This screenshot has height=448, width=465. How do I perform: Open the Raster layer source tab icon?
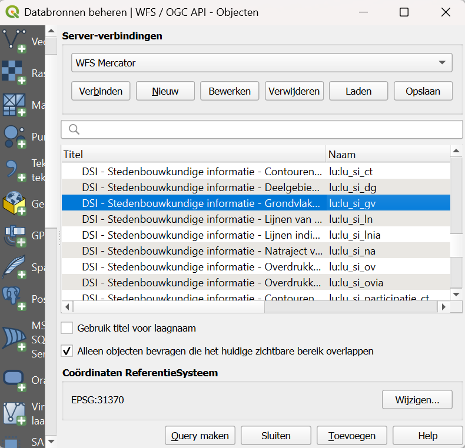pos(14,73)
